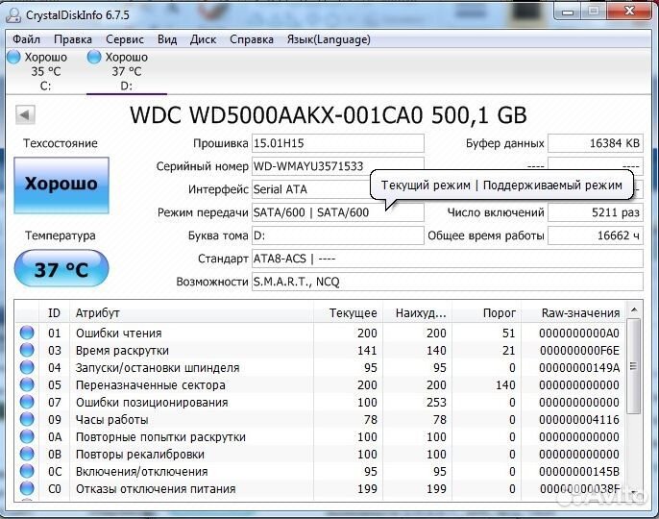
Task: Click the serial number field WD-WMAYU3571533
Action: 337,166
